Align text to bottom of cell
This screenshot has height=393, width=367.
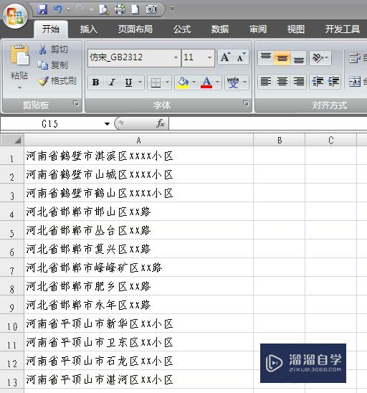[x=298, y=58]
